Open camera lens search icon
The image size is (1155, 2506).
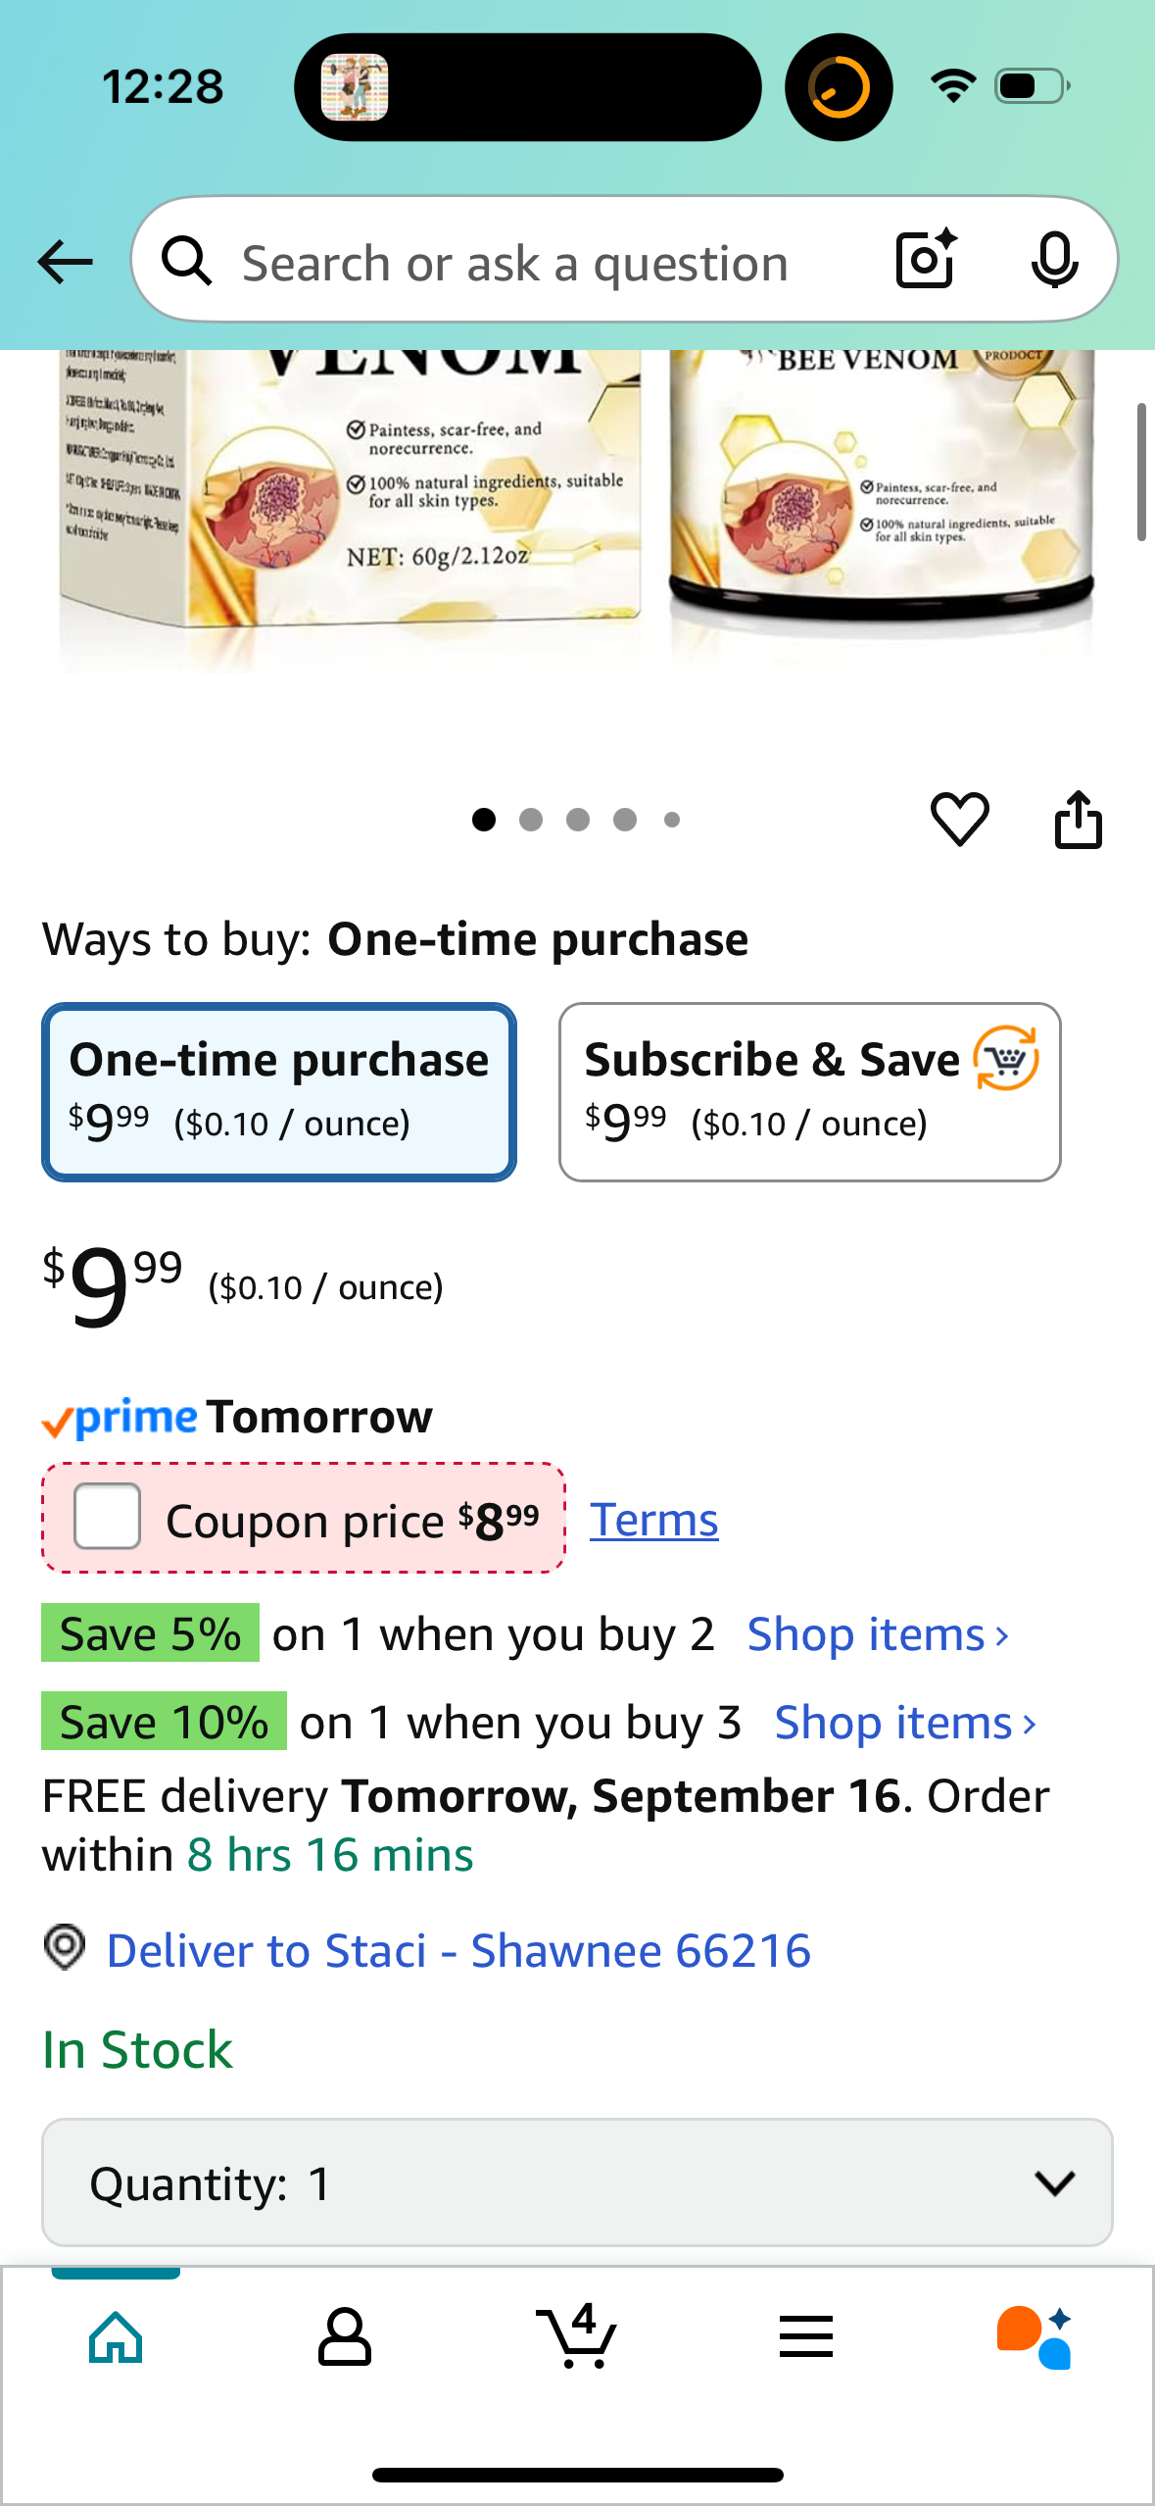(926, 260)
